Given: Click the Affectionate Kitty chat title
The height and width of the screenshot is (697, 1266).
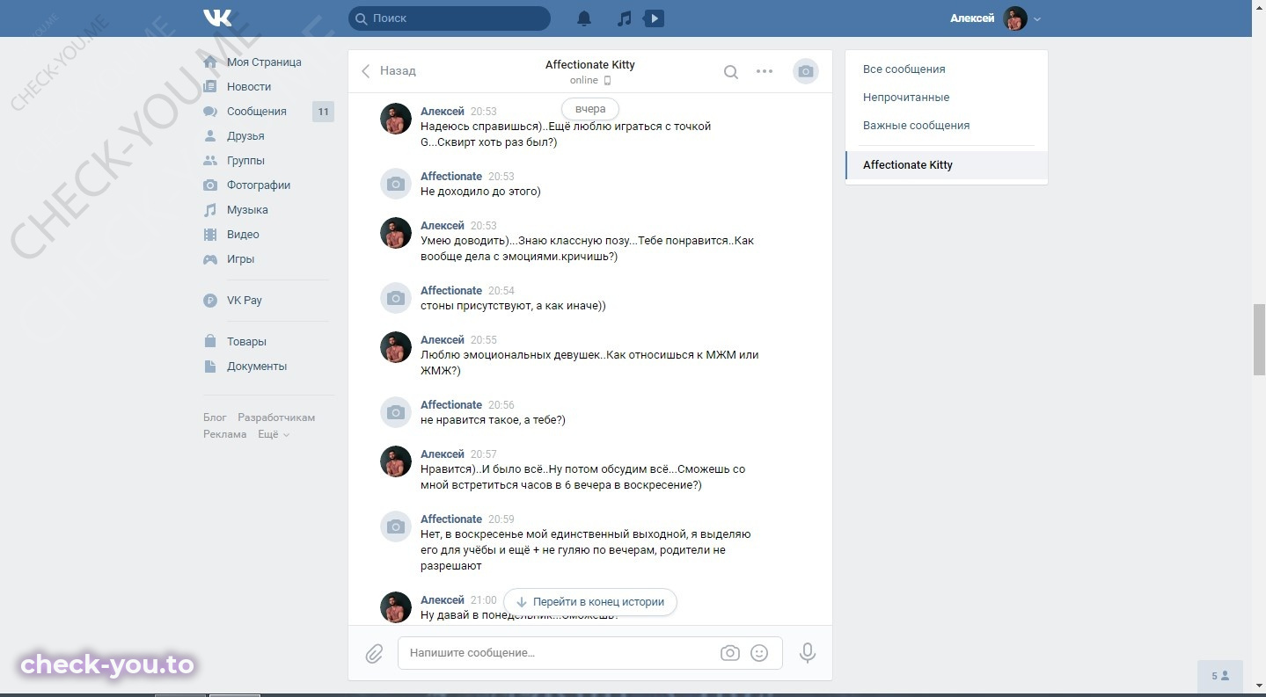Looking at the screenshot, I should point(589,64).
